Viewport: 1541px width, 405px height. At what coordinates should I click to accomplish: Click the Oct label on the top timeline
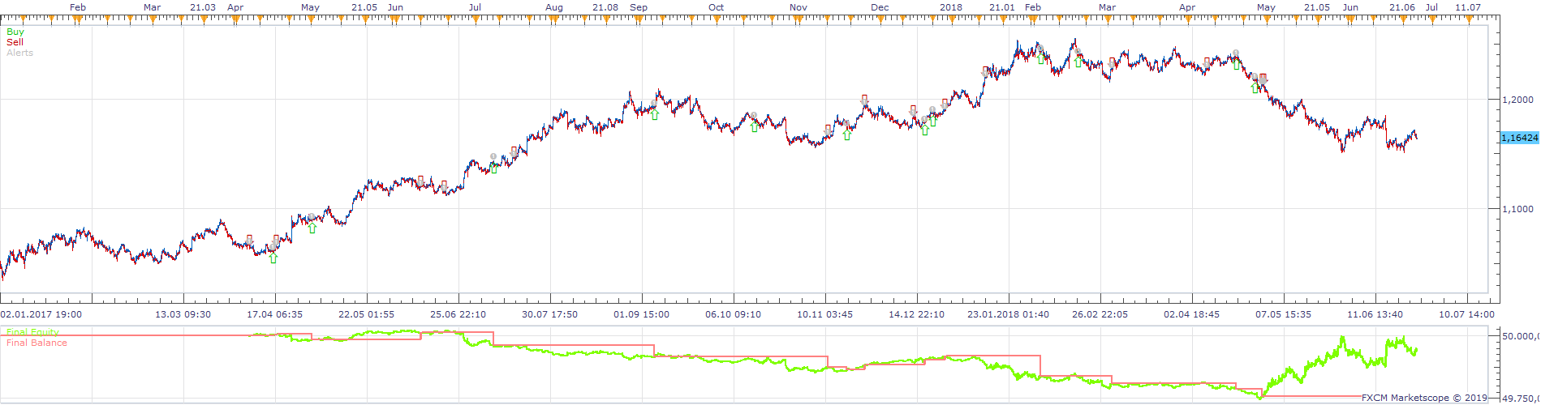(716, 7)
